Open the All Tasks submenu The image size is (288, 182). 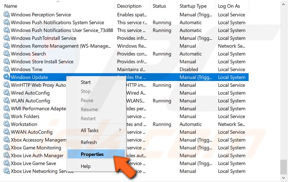click(x=96, y=130)
